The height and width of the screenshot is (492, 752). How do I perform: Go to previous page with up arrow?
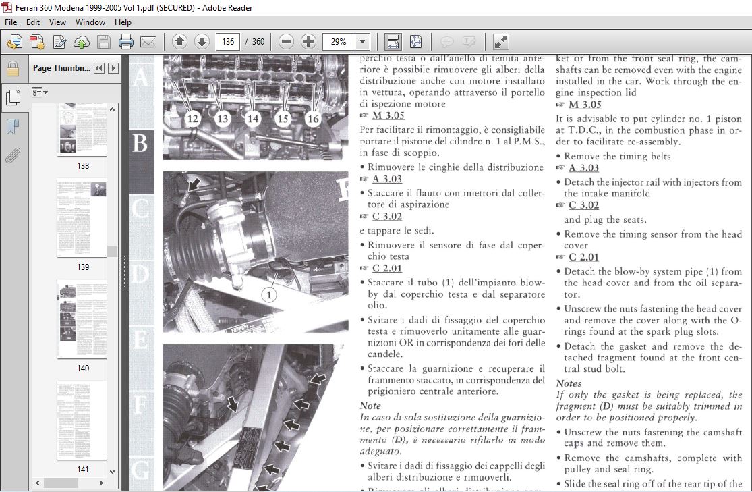tap(179, 42)
